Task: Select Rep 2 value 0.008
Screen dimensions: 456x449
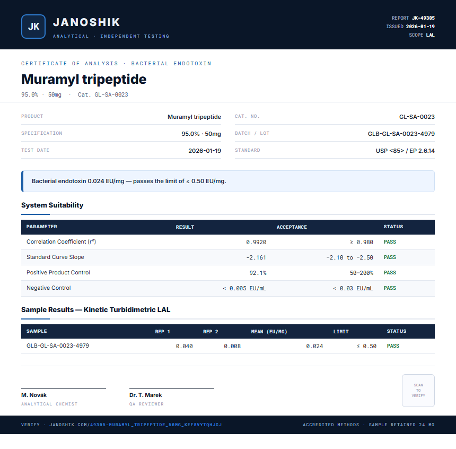Action: click(232, 346)
